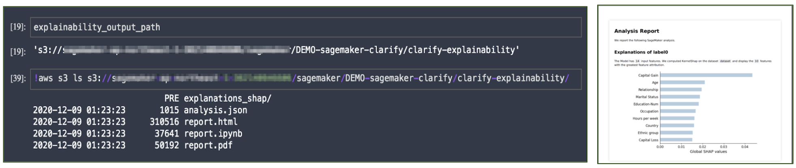Click the Marital Status bar
The height and width of the screenshot is (168, 796).
[680, 97]
